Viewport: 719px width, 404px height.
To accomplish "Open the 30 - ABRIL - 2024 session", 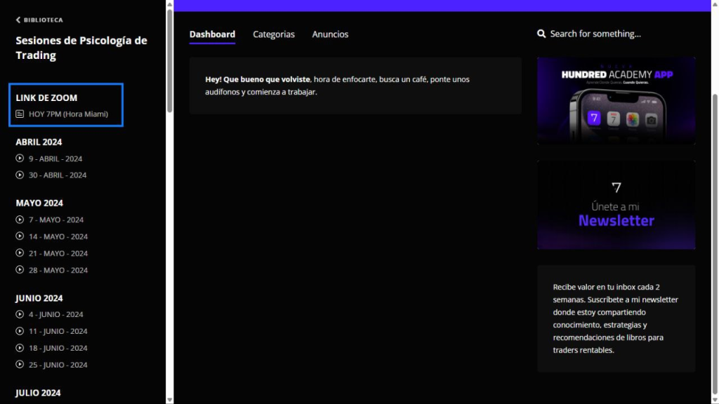I will pyautogui.click(x=58, y=175).
